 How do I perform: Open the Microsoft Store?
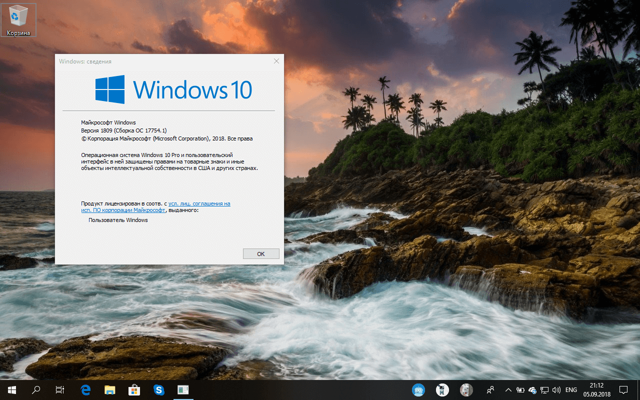point(134,389)
